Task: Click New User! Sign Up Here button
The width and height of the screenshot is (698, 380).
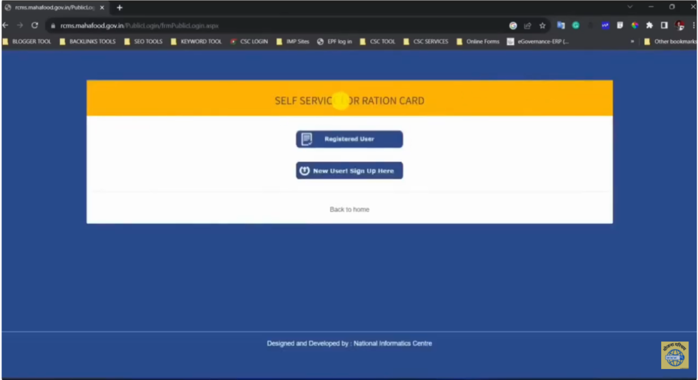Action: (349, 171)
